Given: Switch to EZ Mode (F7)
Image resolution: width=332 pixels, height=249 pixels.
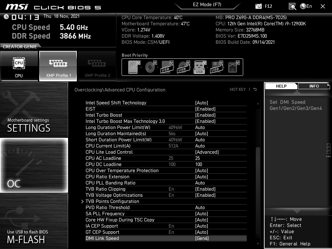Looking at the screenshot, I should click(x=207, y=5).
